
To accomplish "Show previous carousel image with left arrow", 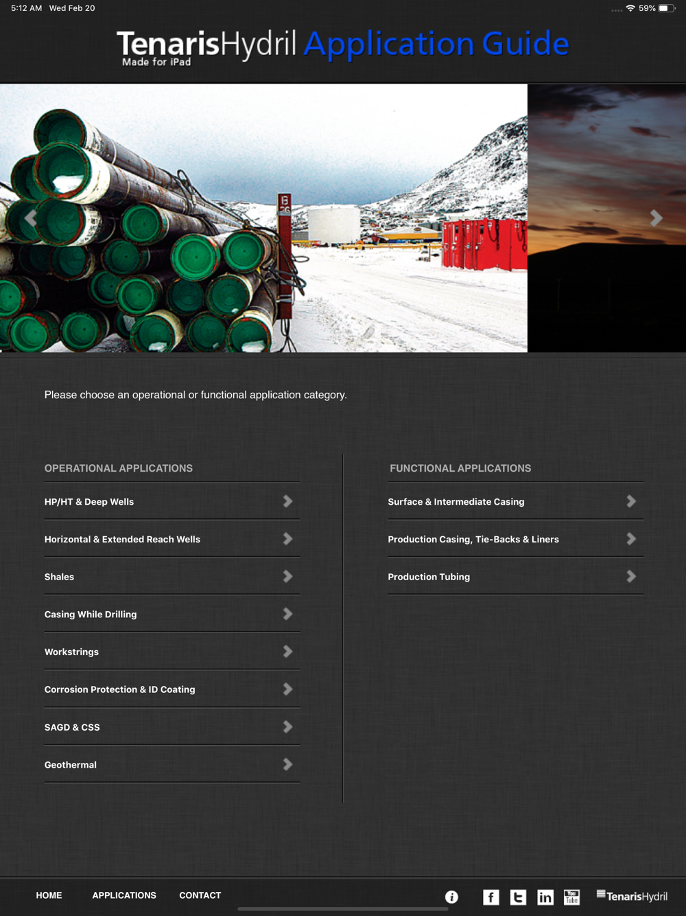I will [x=30, y=218].
